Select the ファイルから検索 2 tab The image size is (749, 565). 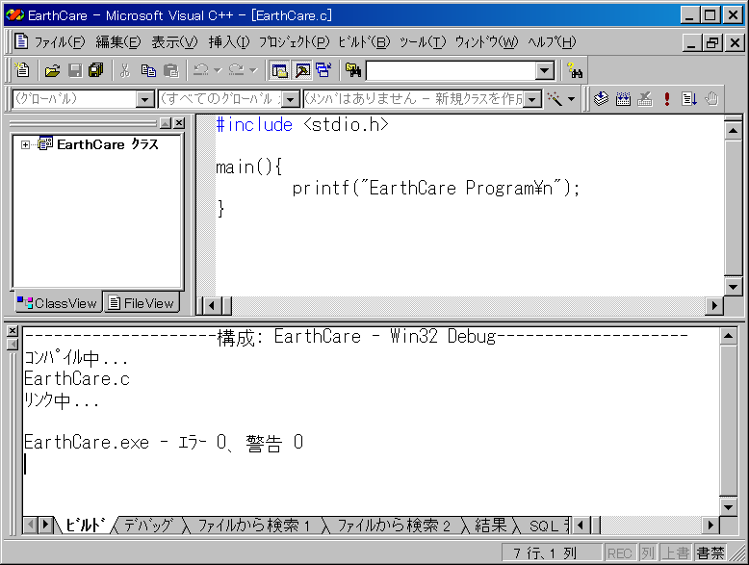(x=394, y=526)
